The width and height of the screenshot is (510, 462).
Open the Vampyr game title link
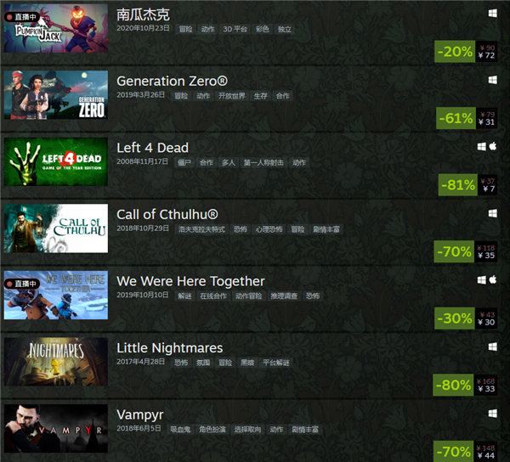(140, 415)
